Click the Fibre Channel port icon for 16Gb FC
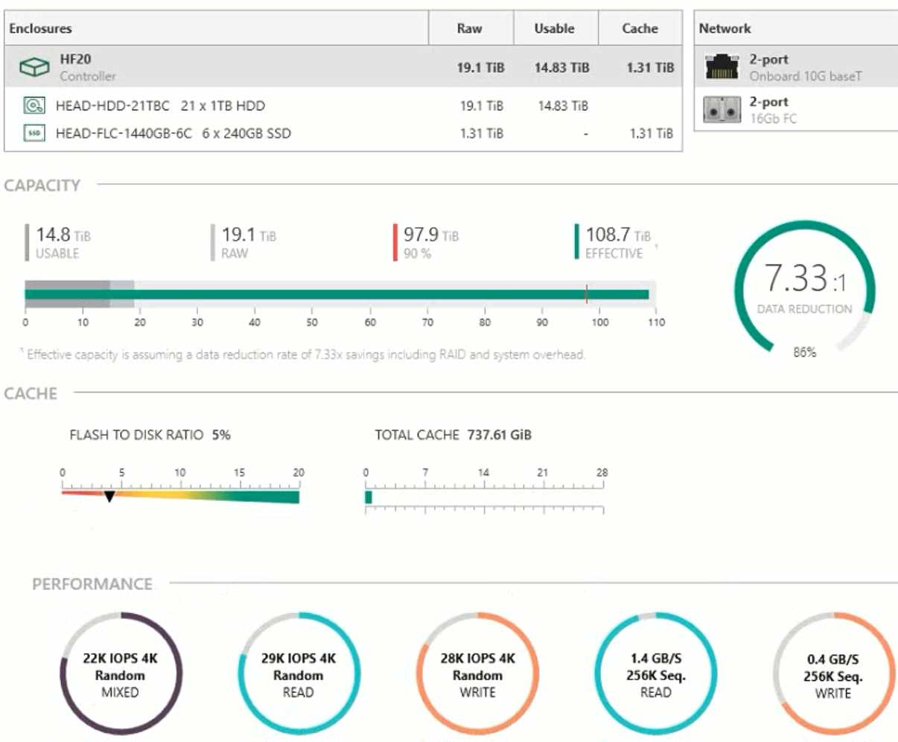898x742 pixels. [722, 110]
